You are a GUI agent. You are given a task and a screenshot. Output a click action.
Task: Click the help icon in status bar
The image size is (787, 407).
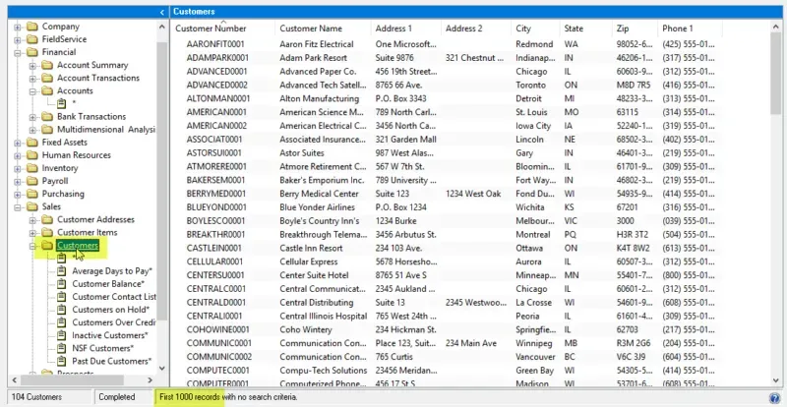pyautogui.click(x=776, y=397)
